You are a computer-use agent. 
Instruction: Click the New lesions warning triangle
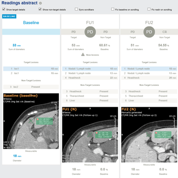click(x=83, y=55)
